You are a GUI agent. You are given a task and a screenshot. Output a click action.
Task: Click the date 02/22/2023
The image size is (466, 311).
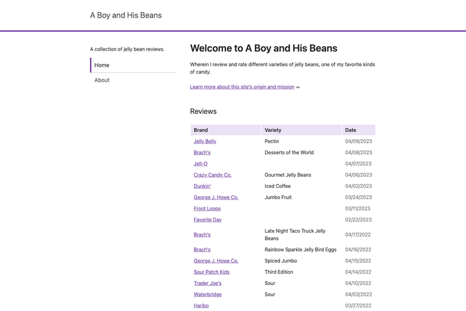(x=358, y=219)
